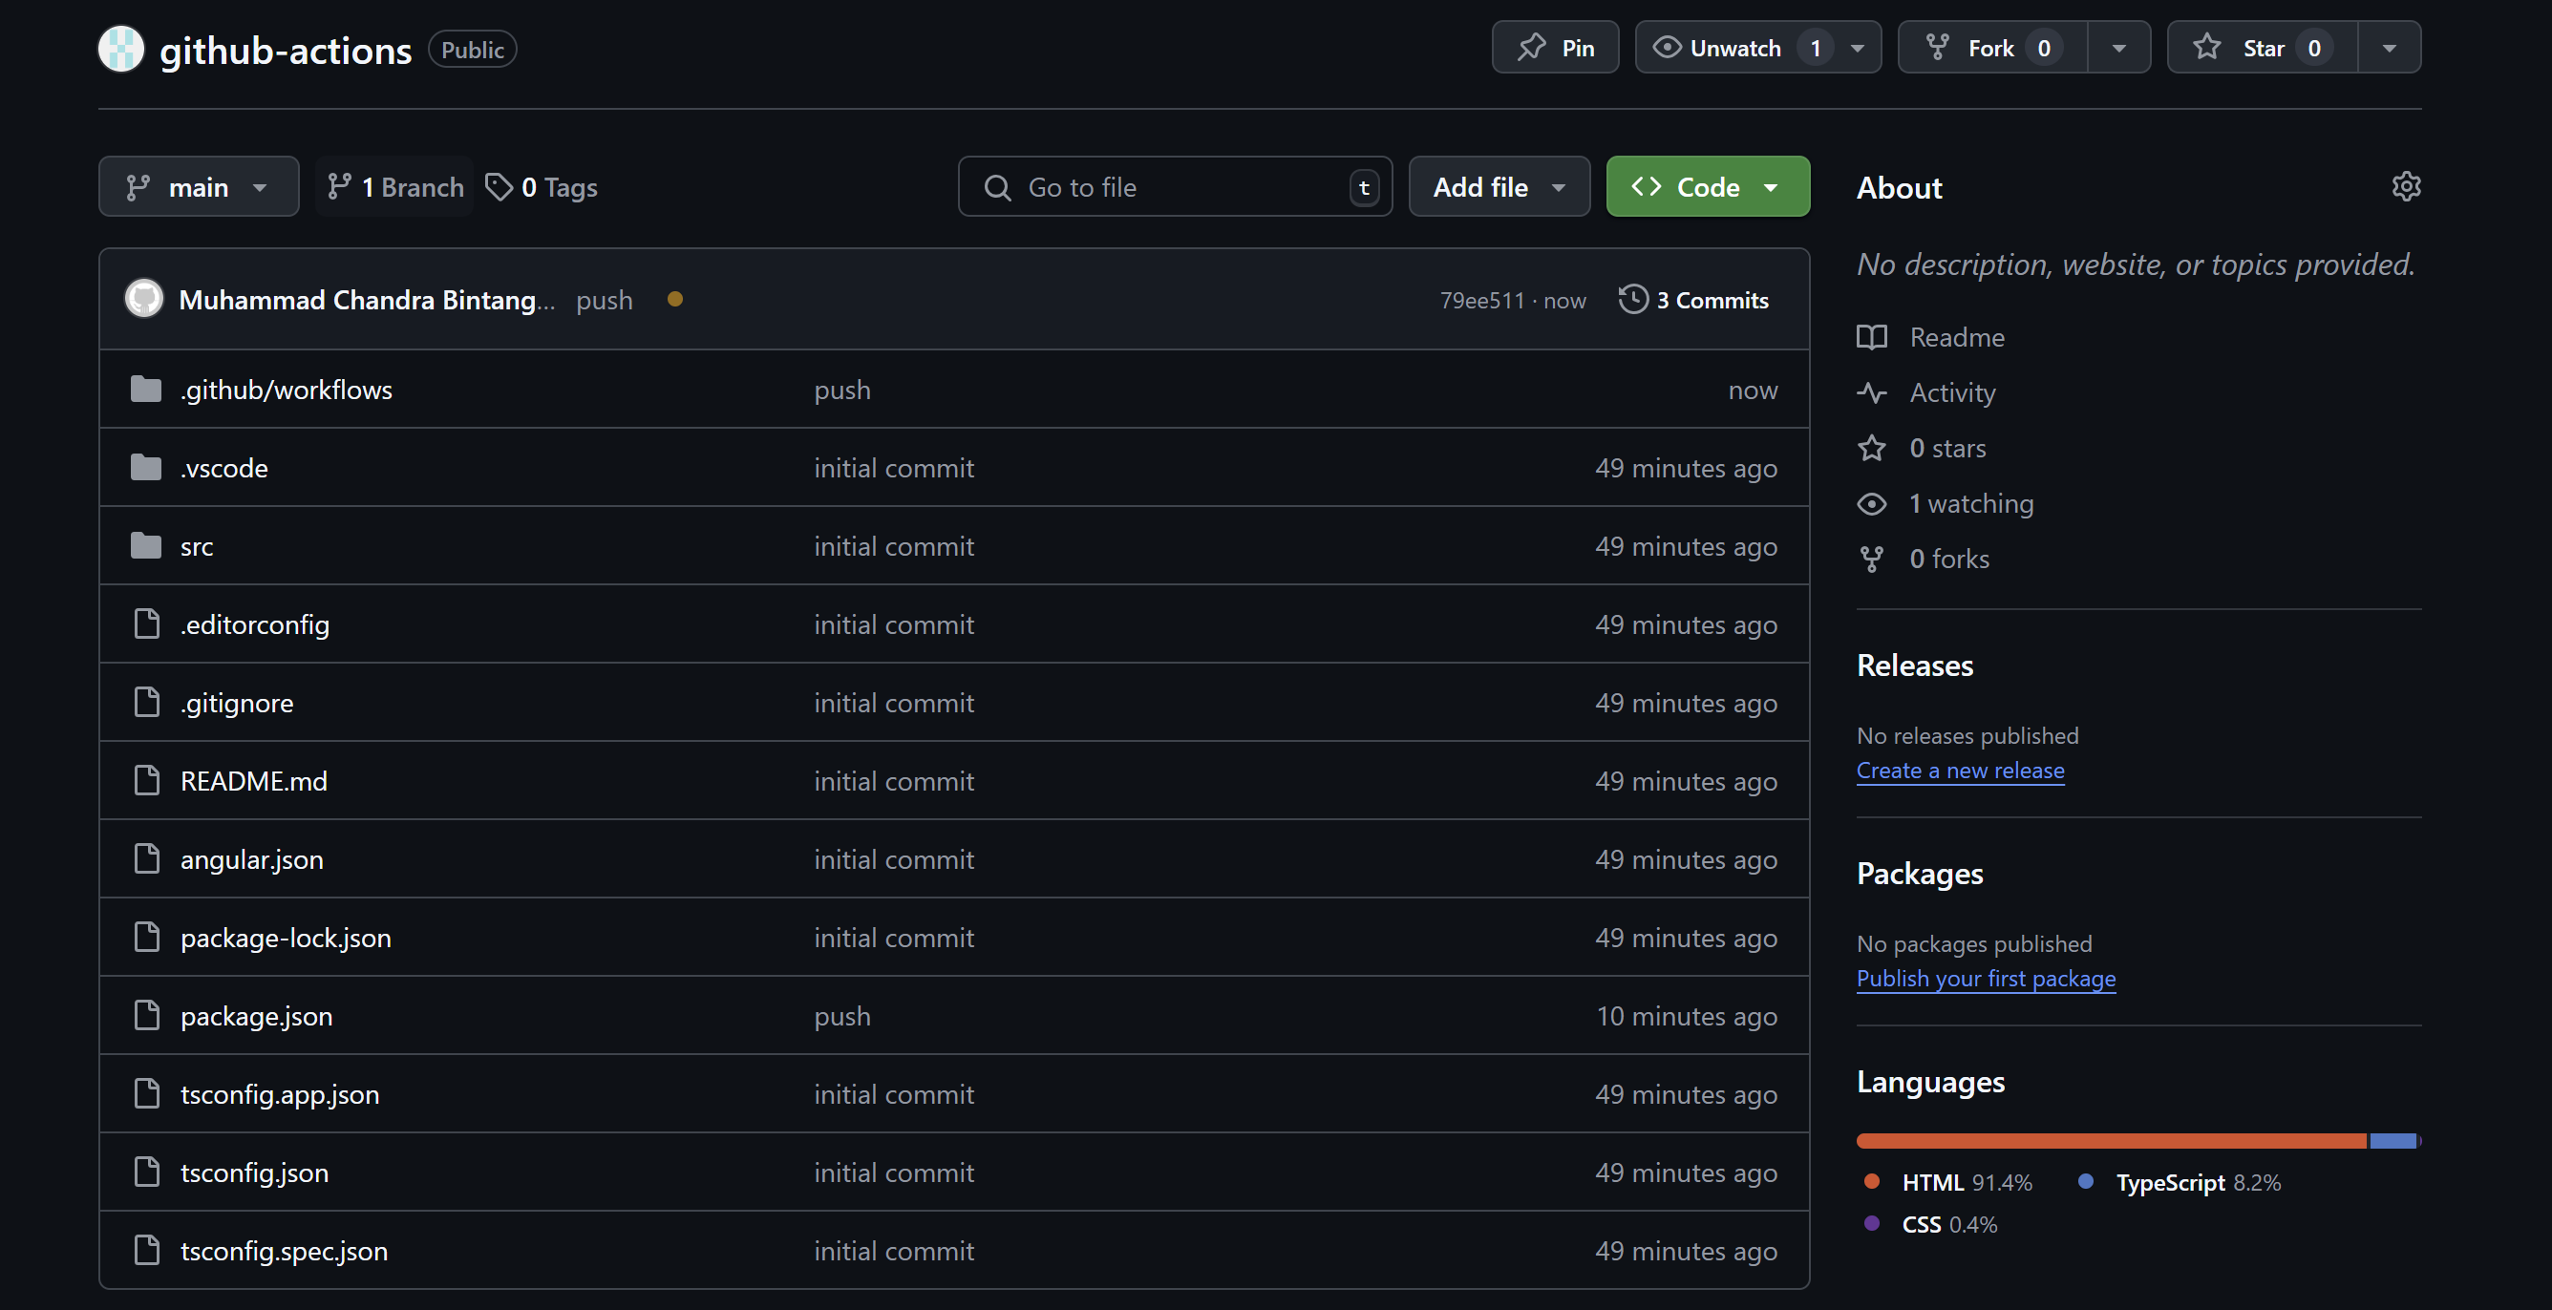Open the Star lists dropdown arrow
The image size is (2552, 1310).
pyautogui.click(x=2390, y=48)
